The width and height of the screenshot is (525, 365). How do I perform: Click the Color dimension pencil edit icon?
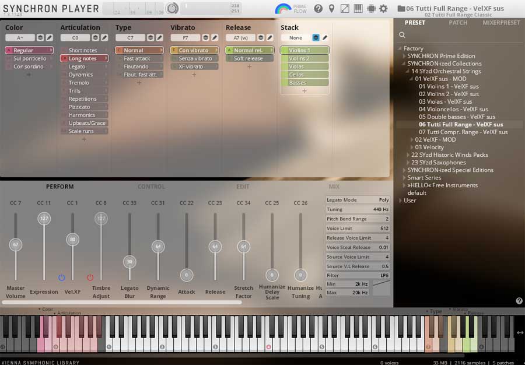[49, 38]
